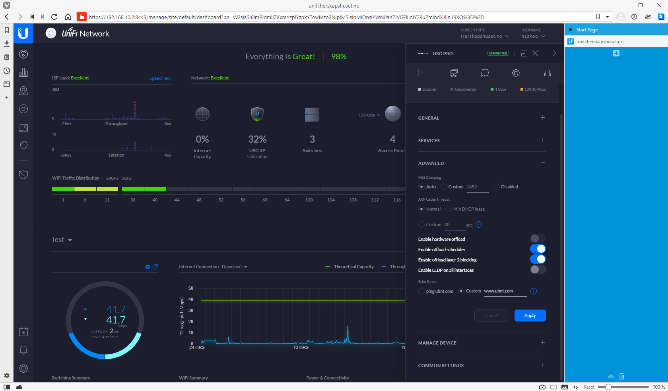Open the Clients icon in the left sidebar
This screenshot has height=391, width=668.
[x=23, y=128]
